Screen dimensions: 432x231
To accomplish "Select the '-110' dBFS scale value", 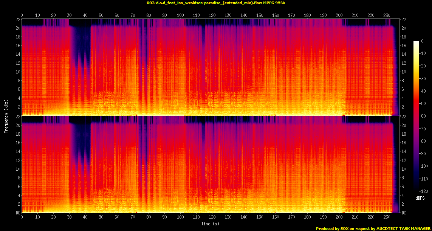I will coord(423,179).
